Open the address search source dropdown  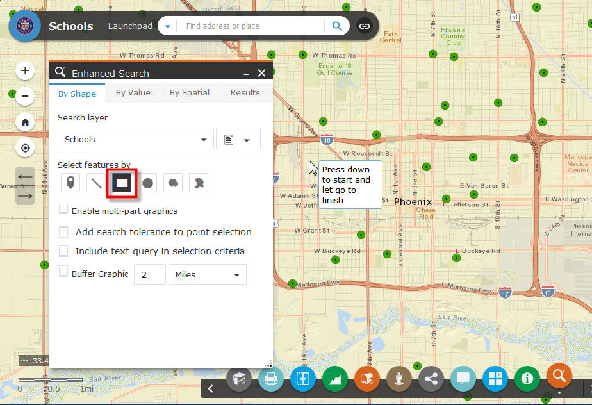167,26
